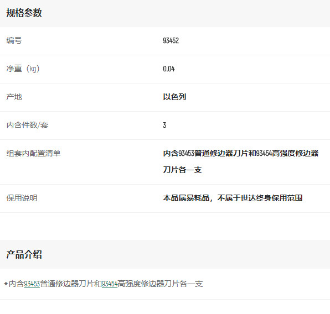
Task: Click the piece count value 3
Action: [x=164, y=125]
